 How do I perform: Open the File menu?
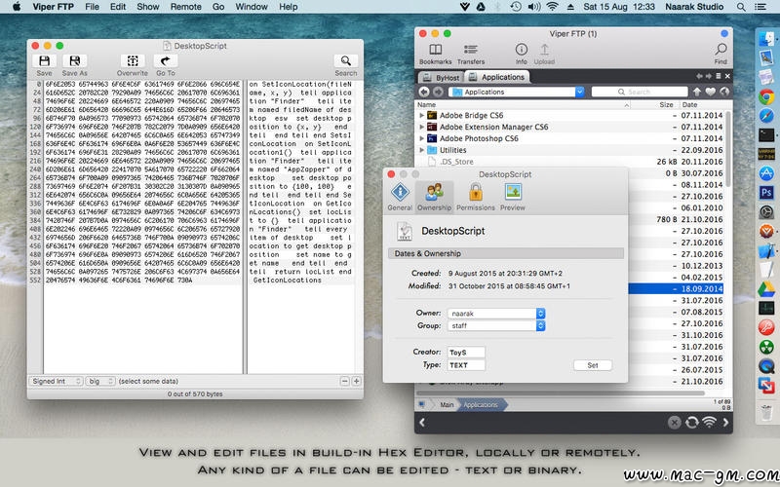pos(92,7)
